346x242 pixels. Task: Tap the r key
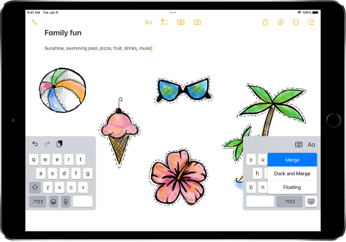tap(69, 159)
